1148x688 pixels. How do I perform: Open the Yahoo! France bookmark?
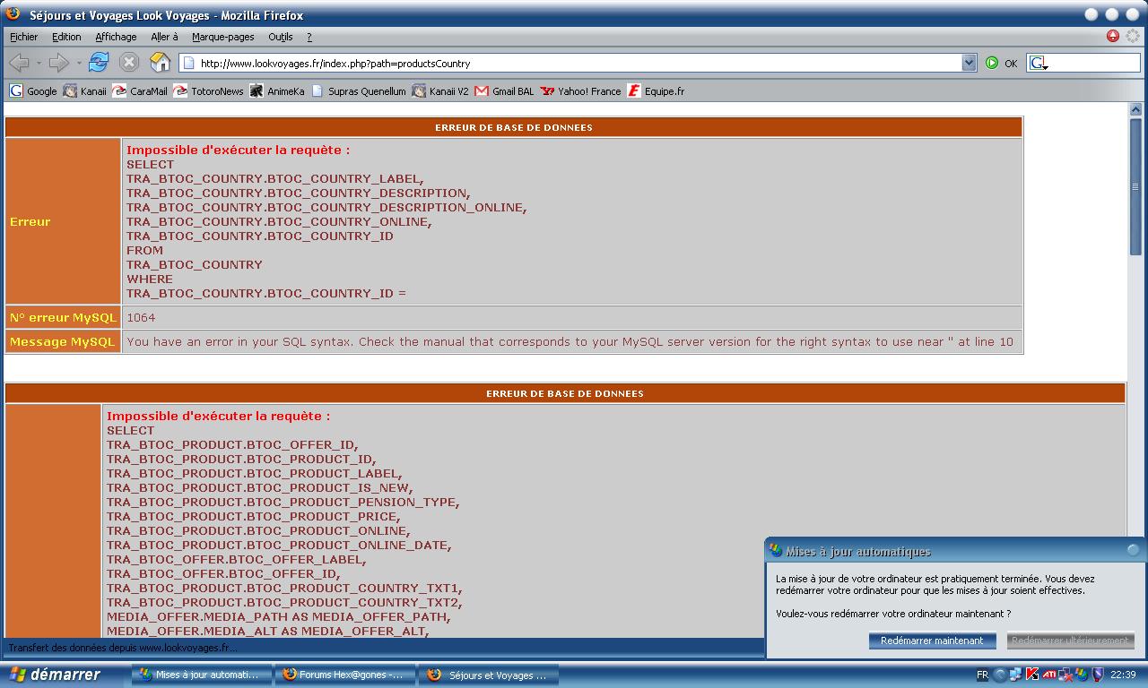[x=580, y=91]
